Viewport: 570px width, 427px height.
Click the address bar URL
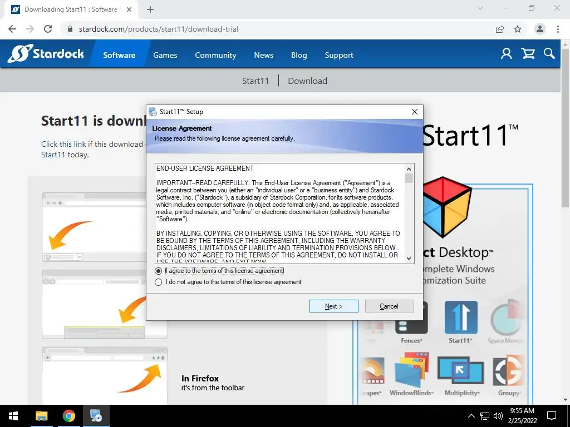[x=159, y=29]
